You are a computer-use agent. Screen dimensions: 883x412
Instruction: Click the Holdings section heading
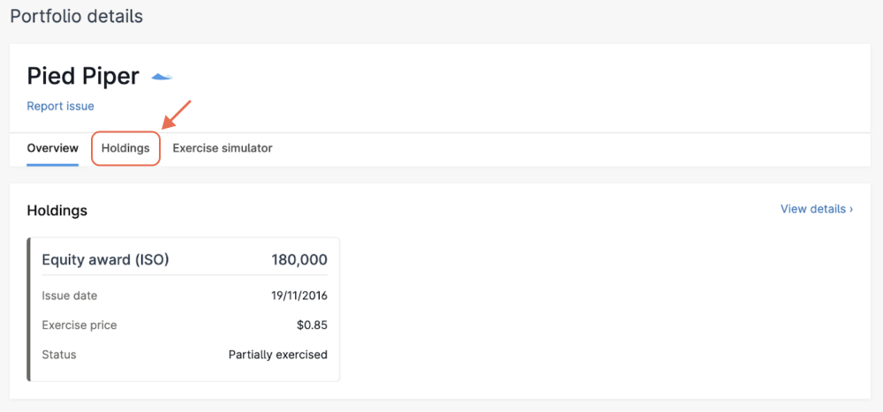click(x=57, y=210)
